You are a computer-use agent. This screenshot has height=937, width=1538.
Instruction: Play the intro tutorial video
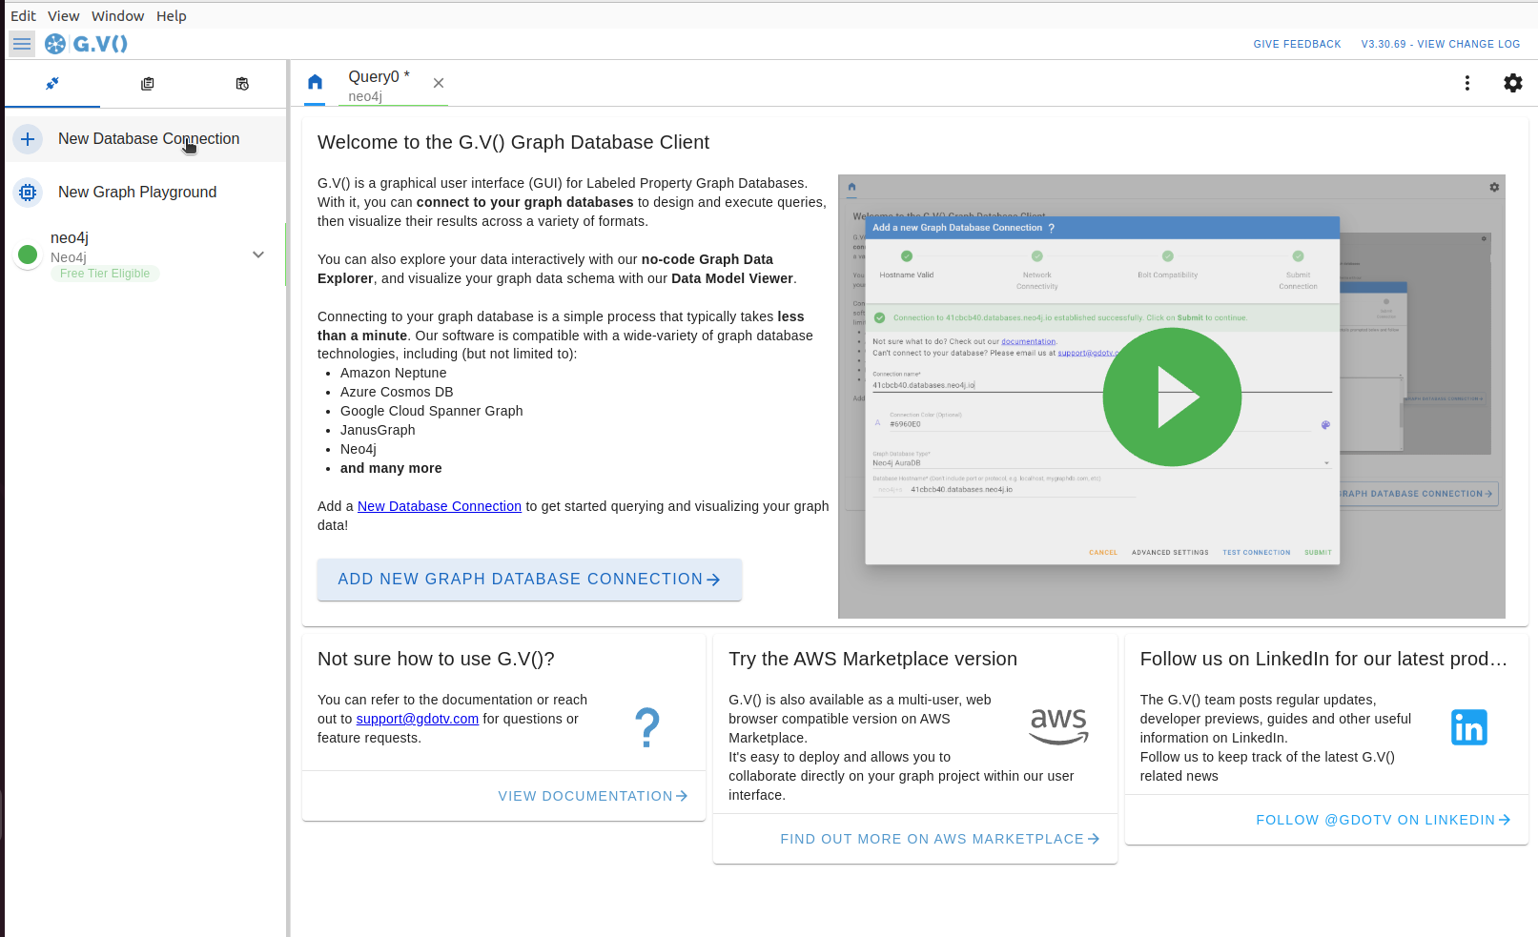[x=1172, y=397]
